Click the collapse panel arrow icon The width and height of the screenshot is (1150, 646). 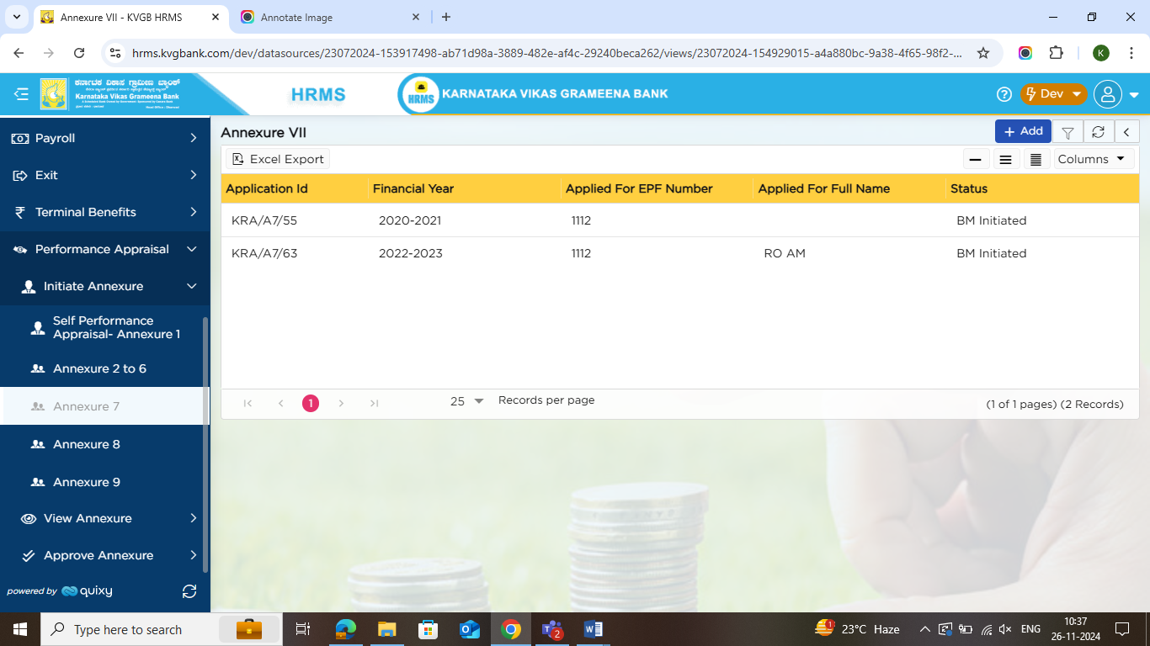click(x=1126, y=132)
